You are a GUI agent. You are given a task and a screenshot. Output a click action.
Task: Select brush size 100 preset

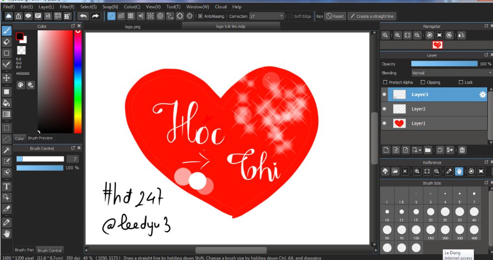pos(416,232)
